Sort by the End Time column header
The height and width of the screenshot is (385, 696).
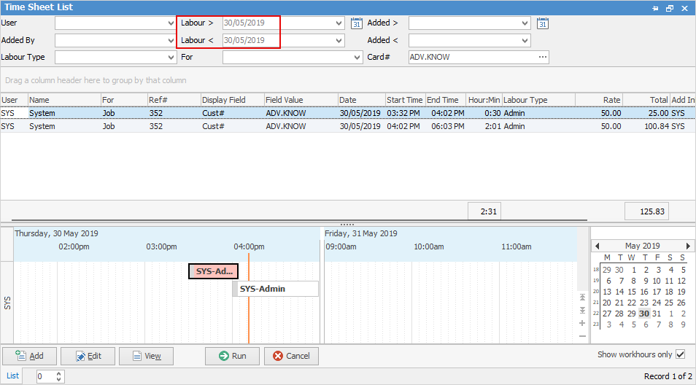point(446,100)
